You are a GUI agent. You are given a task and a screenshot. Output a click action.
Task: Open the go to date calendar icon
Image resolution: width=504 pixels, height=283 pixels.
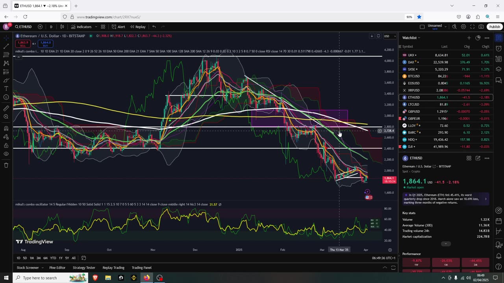pyautogui.click(x=83, y=258)
